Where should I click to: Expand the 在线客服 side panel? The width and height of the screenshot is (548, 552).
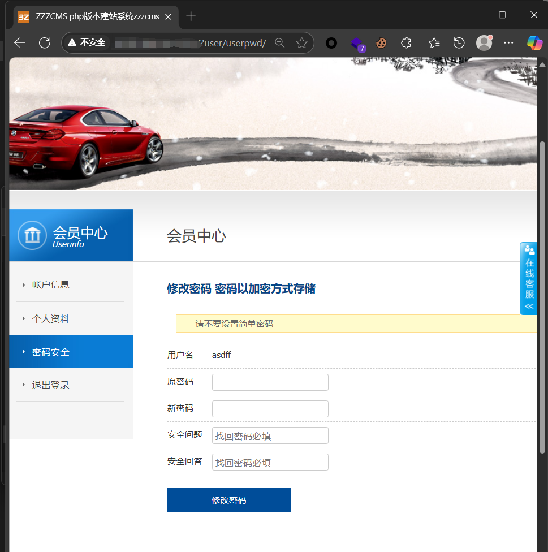(x=529, y=279)
